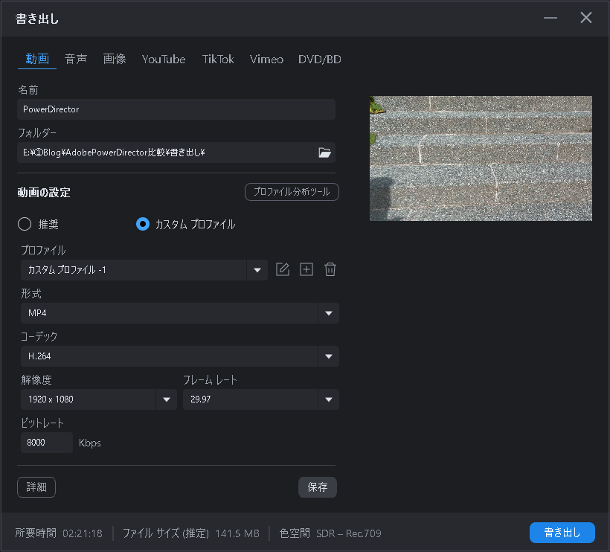Start exporting with the 書き出し button
The image size is (610, 552).
pyautogui.click(x=562, y=533)
